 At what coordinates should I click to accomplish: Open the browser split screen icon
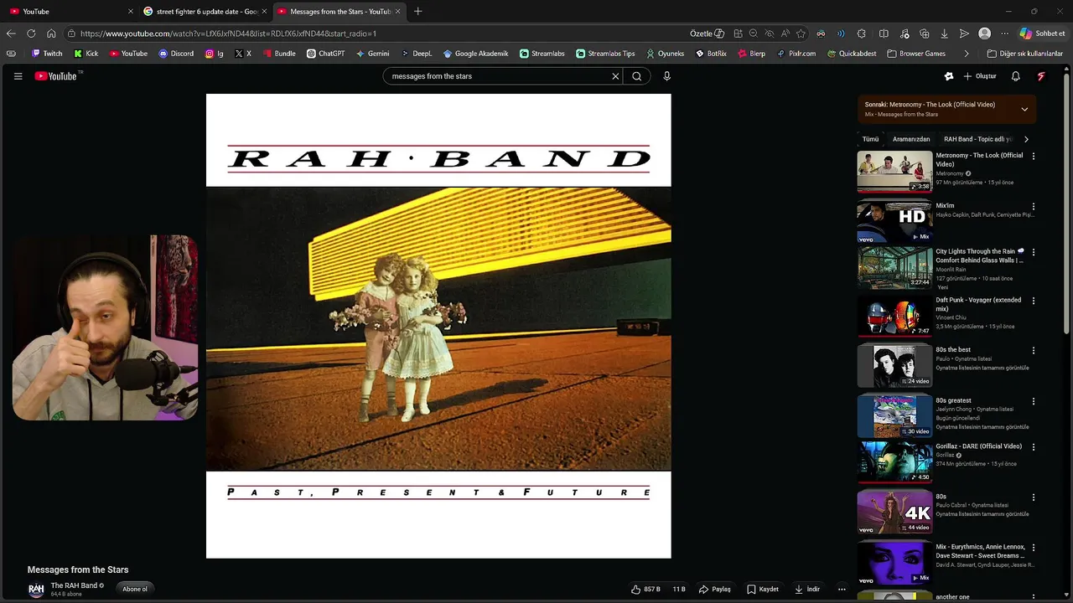point(884,33)
